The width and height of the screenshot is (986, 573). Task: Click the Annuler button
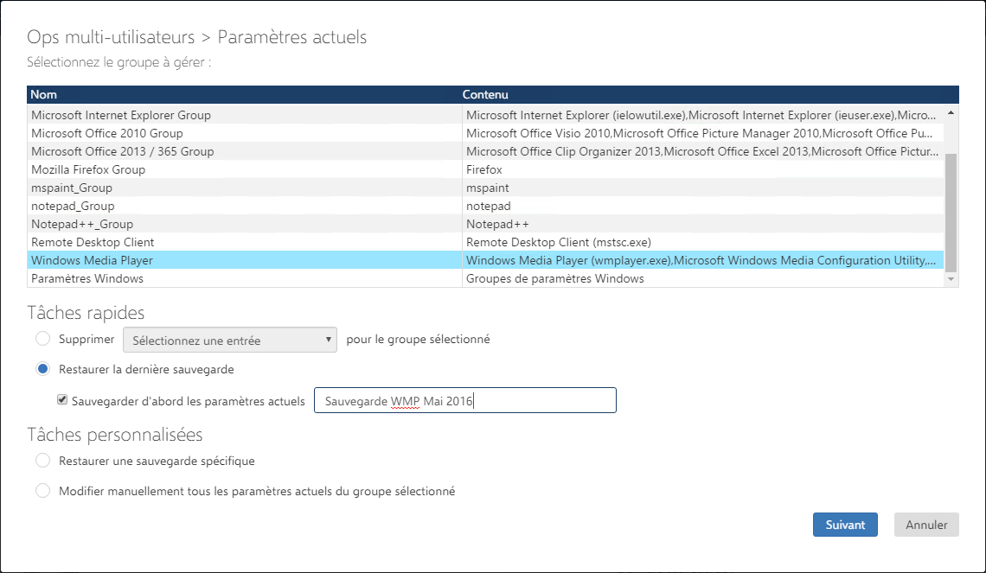[x=926, y=525]
